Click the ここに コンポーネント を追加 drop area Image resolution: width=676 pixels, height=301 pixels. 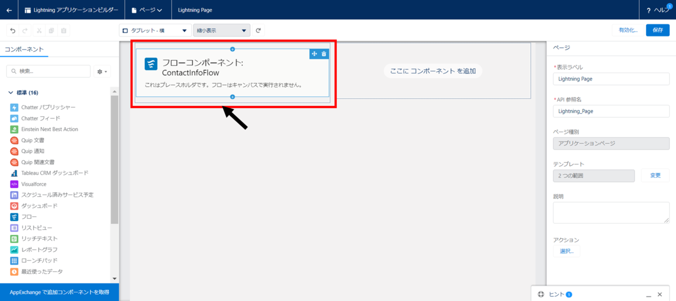coord(433,71)
